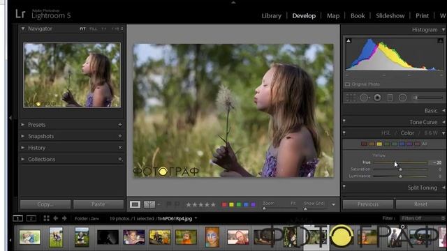Viewport: 447px width, 251px height.
Task: Expand the Split Toning panel
Action: pos(444,188)
